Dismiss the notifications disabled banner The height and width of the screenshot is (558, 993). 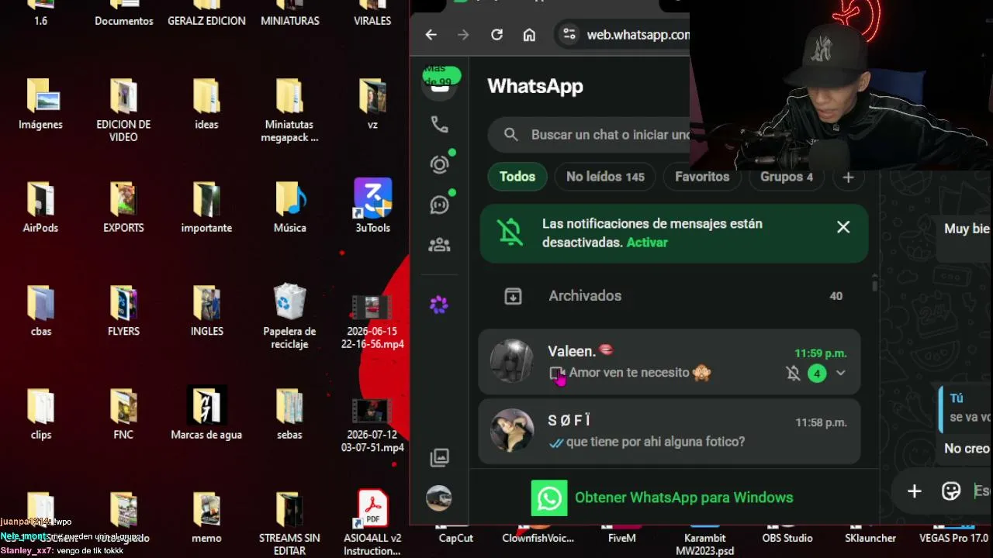tap(843, 227)
